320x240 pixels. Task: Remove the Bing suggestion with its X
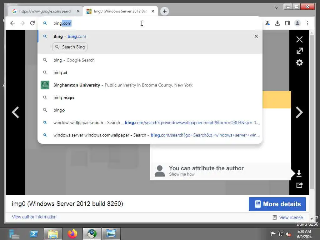click(x=256, y=36)
